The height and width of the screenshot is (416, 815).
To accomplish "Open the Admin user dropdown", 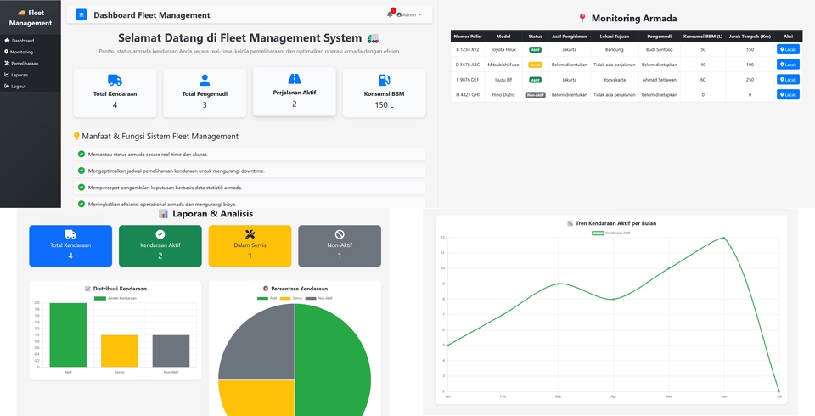I will (409, 15).
